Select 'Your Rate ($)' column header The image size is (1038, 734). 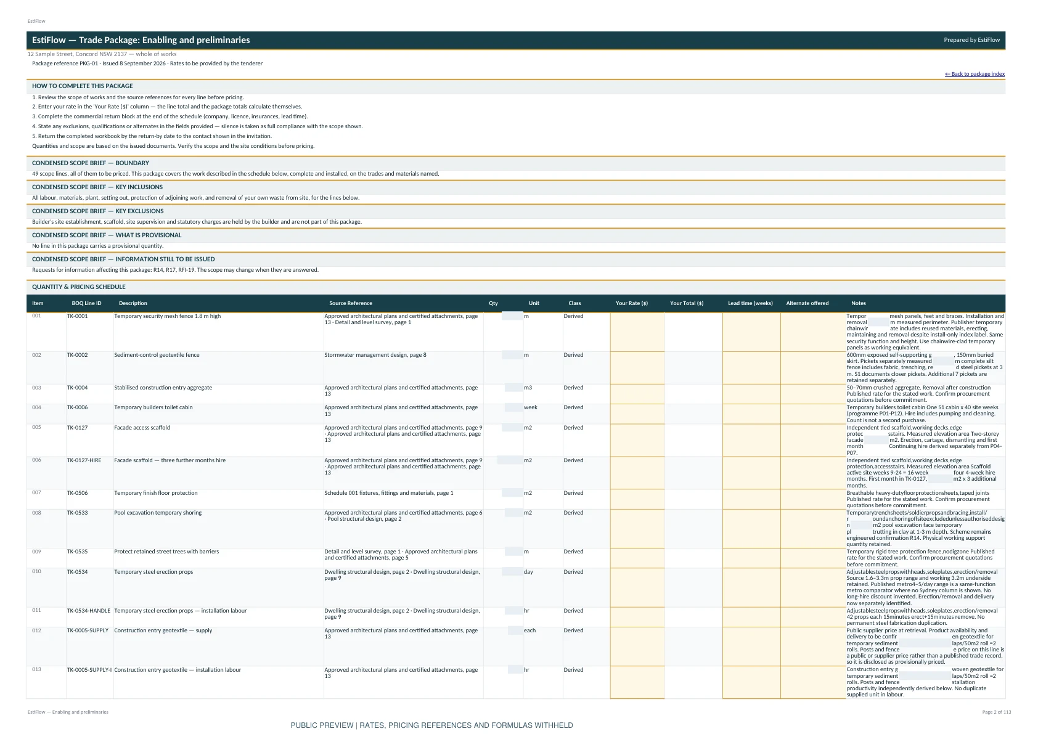coord(632,303)
